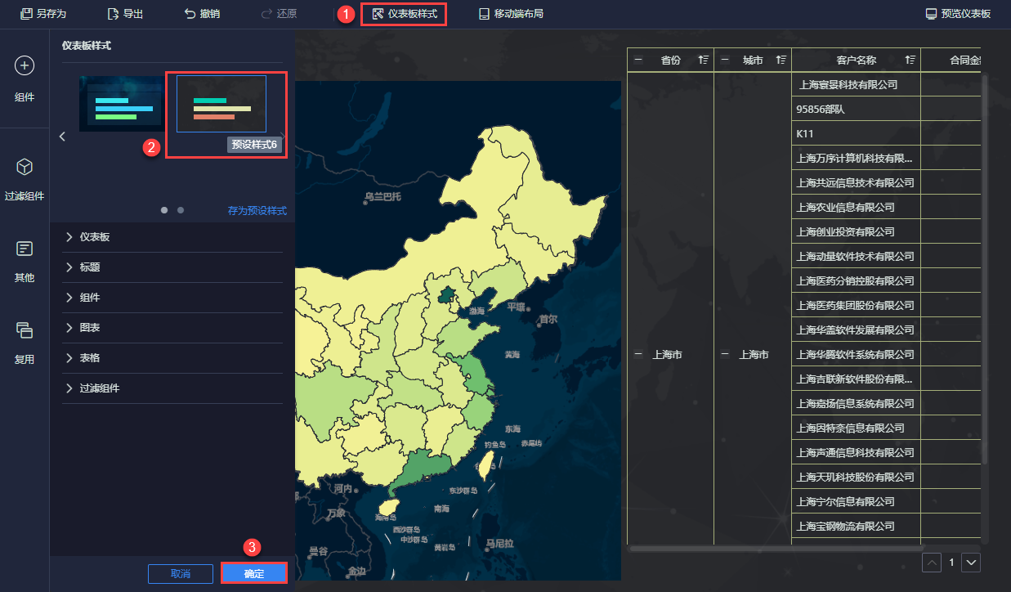Click 存为预设样式 link
The width and height of the screenshot is (1011, 592).
[x=257, y=211]
